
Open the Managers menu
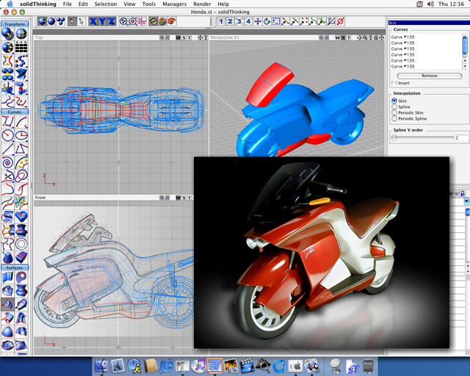[x=174, y=4]
